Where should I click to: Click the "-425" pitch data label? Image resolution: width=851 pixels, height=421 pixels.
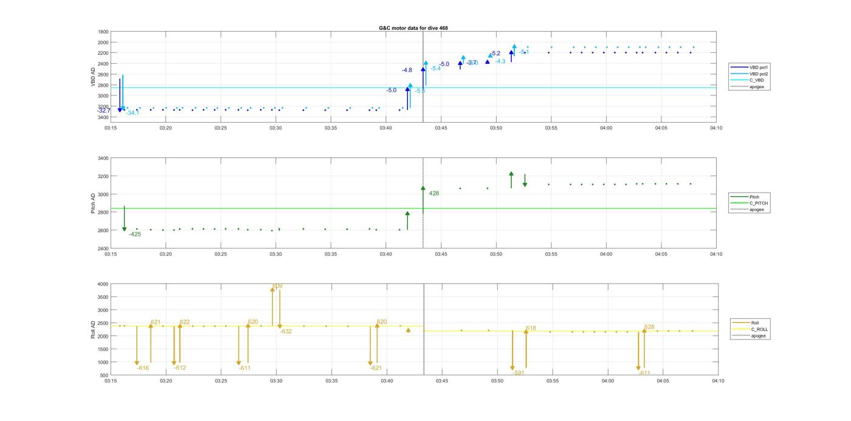click(x=135, y=234)
